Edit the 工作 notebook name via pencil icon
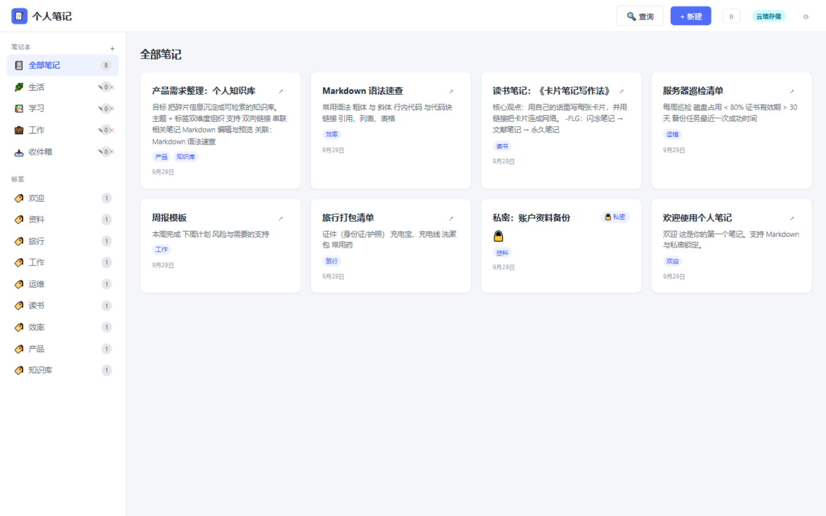The width and height of the screenshot is (826, 516). point(101,130)
